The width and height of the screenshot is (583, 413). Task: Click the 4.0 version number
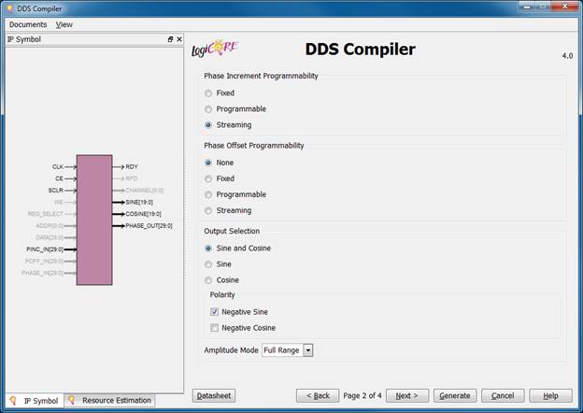(567, 56)
